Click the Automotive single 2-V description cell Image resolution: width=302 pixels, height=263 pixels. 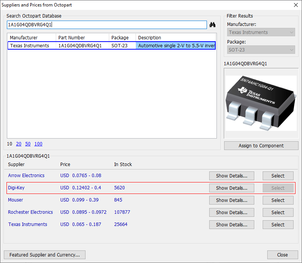click(176, 46)
